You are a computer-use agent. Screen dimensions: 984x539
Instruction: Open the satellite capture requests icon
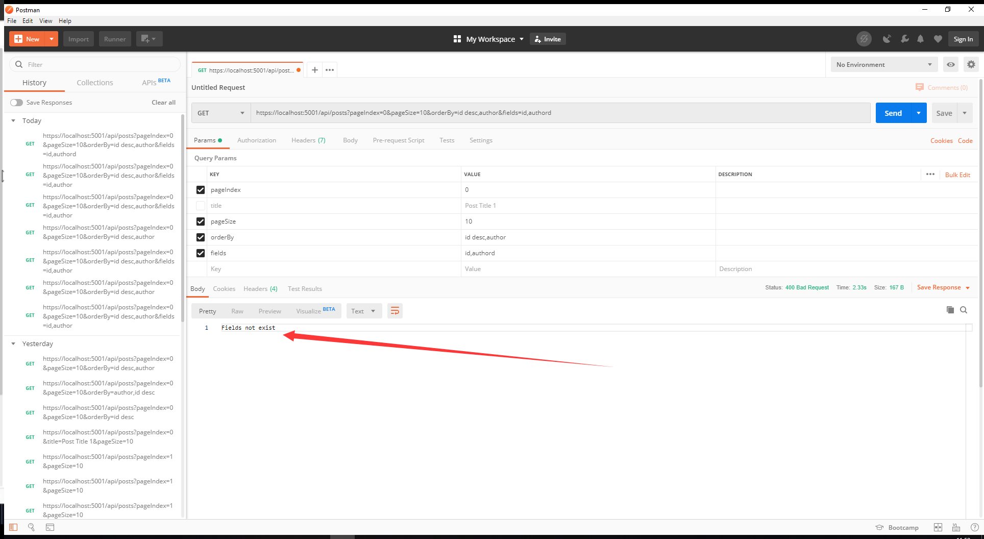[887, 39]
